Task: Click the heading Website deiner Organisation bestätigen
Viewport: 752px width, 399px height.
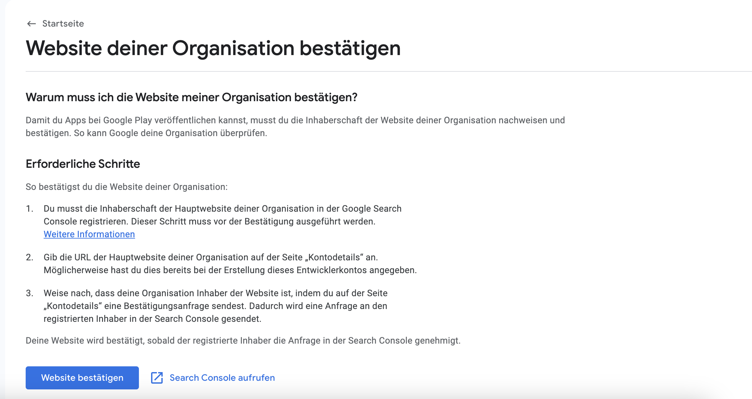Action: [213, 48]
